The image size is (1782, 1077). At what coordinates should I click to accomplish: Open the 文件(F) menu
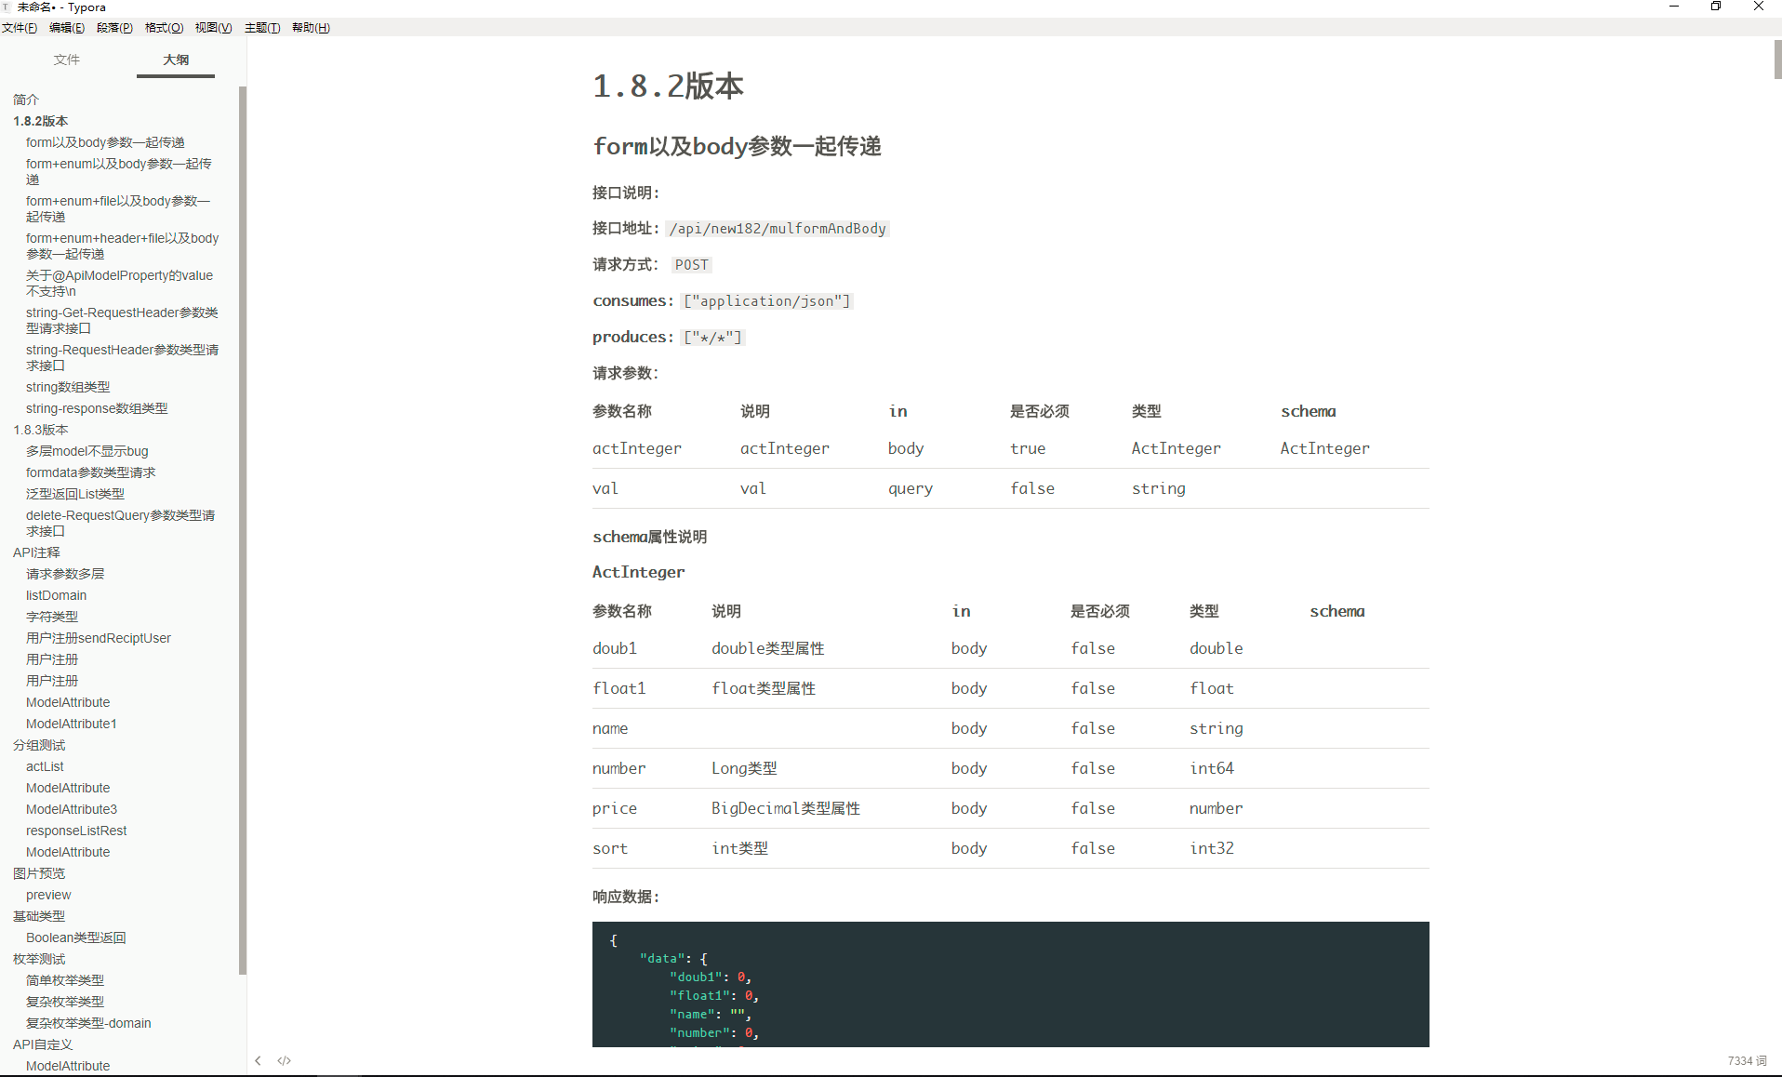[x=20, y=28]
